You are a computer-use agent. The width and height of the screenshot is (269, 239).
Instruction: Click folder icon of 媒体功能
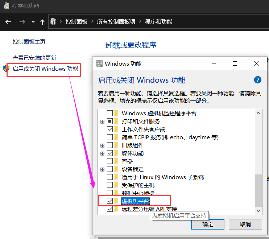click(x=116, y=153)
